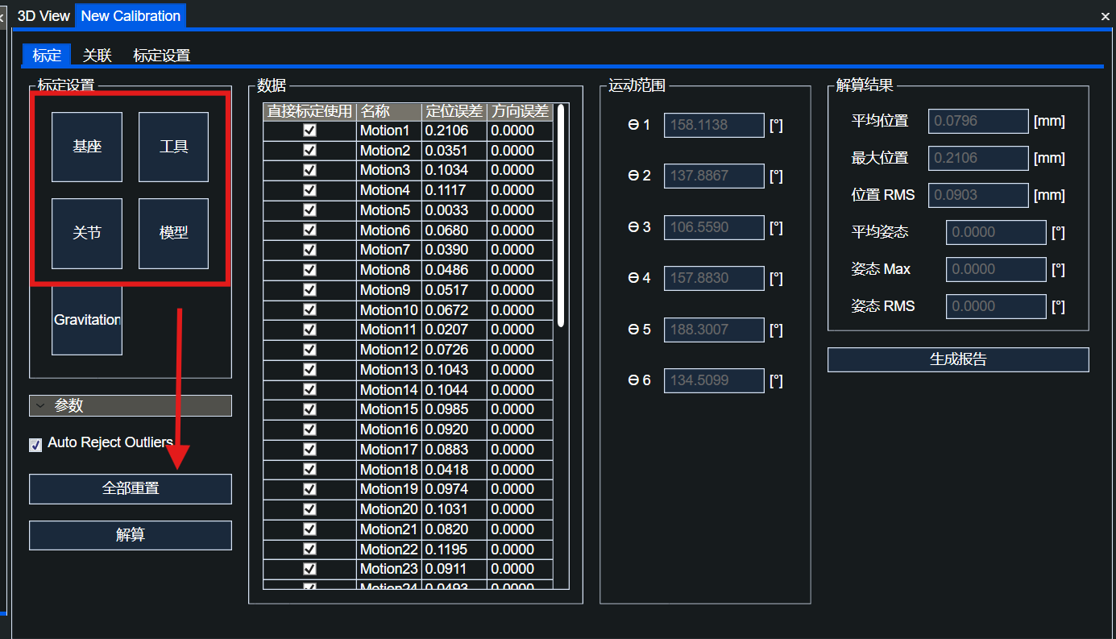Uncheck the Motion10 row checkbox
Viewport: 1116px width, 639px height.
pos(309,310)
